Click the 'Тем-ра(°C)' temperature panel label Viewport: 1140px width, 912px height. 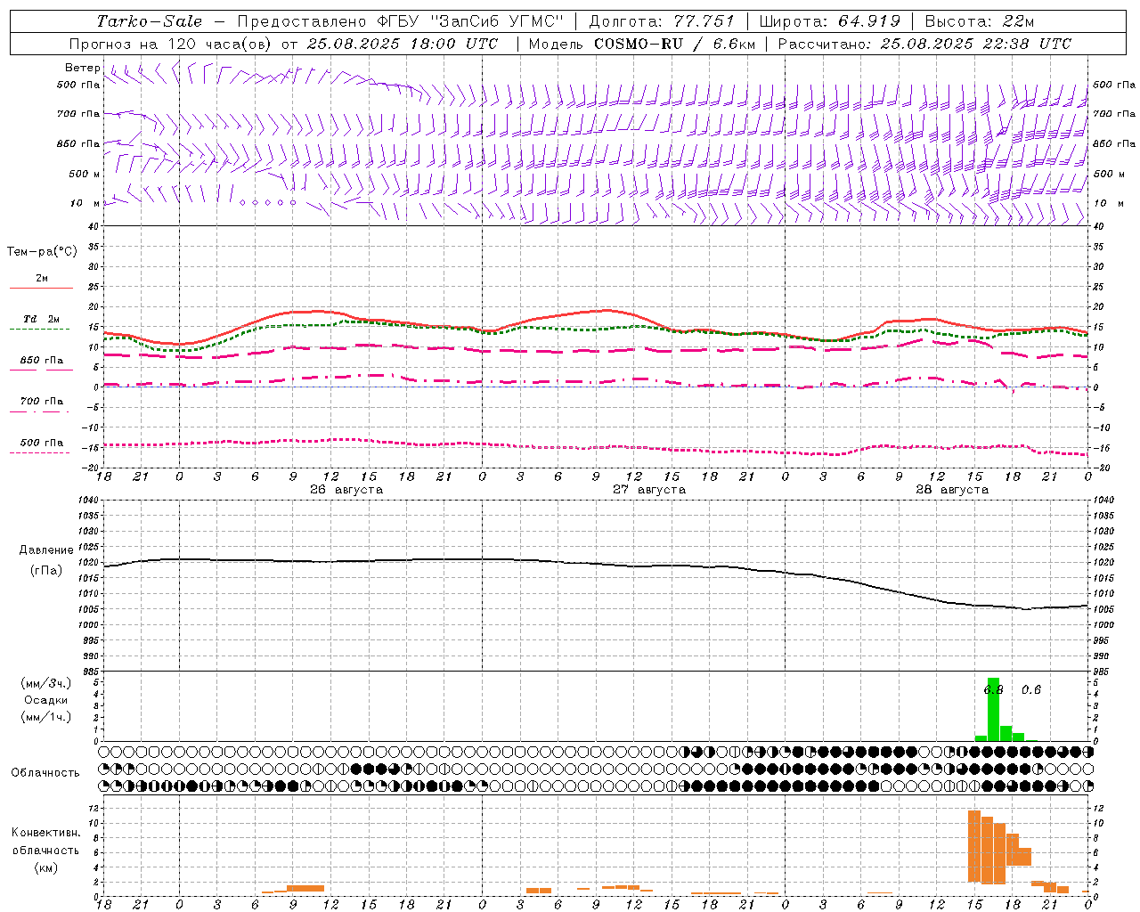pos(42,252)
